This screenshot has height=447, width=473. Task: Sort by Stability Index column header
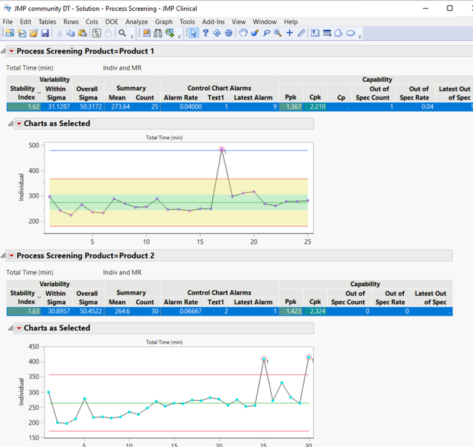pyautogui.click(x=23, y=93)
